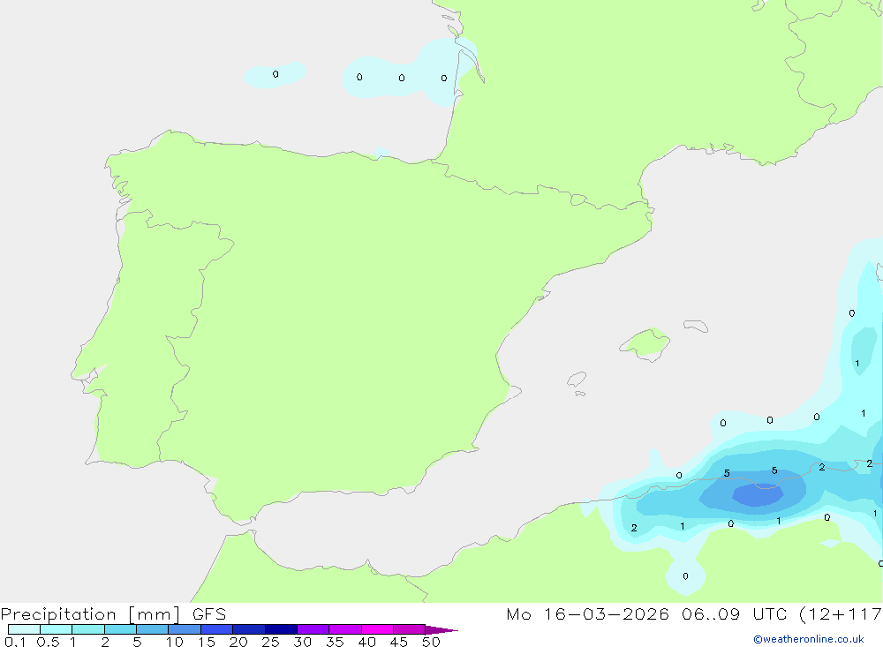This screenshot has width=883, height=647.
Task: Pick the 35–40 mm purple legend swatch
Action: click(344, 629)
